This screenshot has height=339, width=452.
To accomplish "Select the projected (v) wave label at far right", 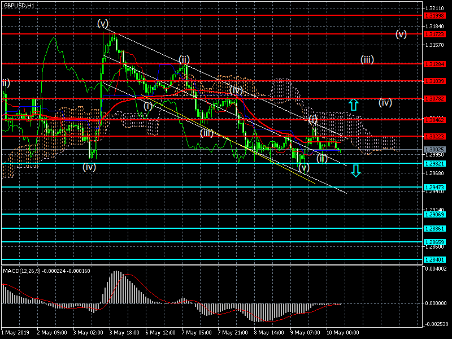I will [401, 33].
